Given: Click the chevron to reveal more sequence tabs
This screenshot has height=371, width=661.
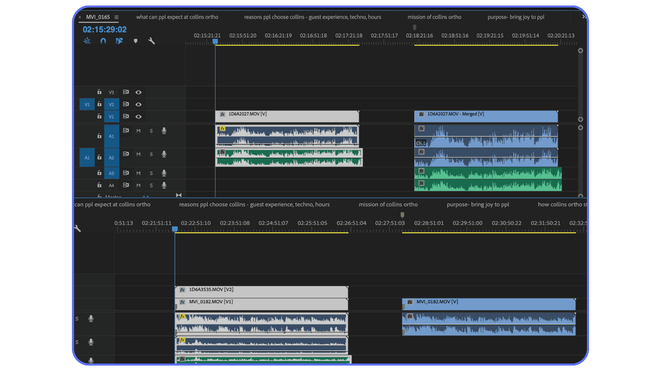Looking at the screenshot, I should (584, 16).
